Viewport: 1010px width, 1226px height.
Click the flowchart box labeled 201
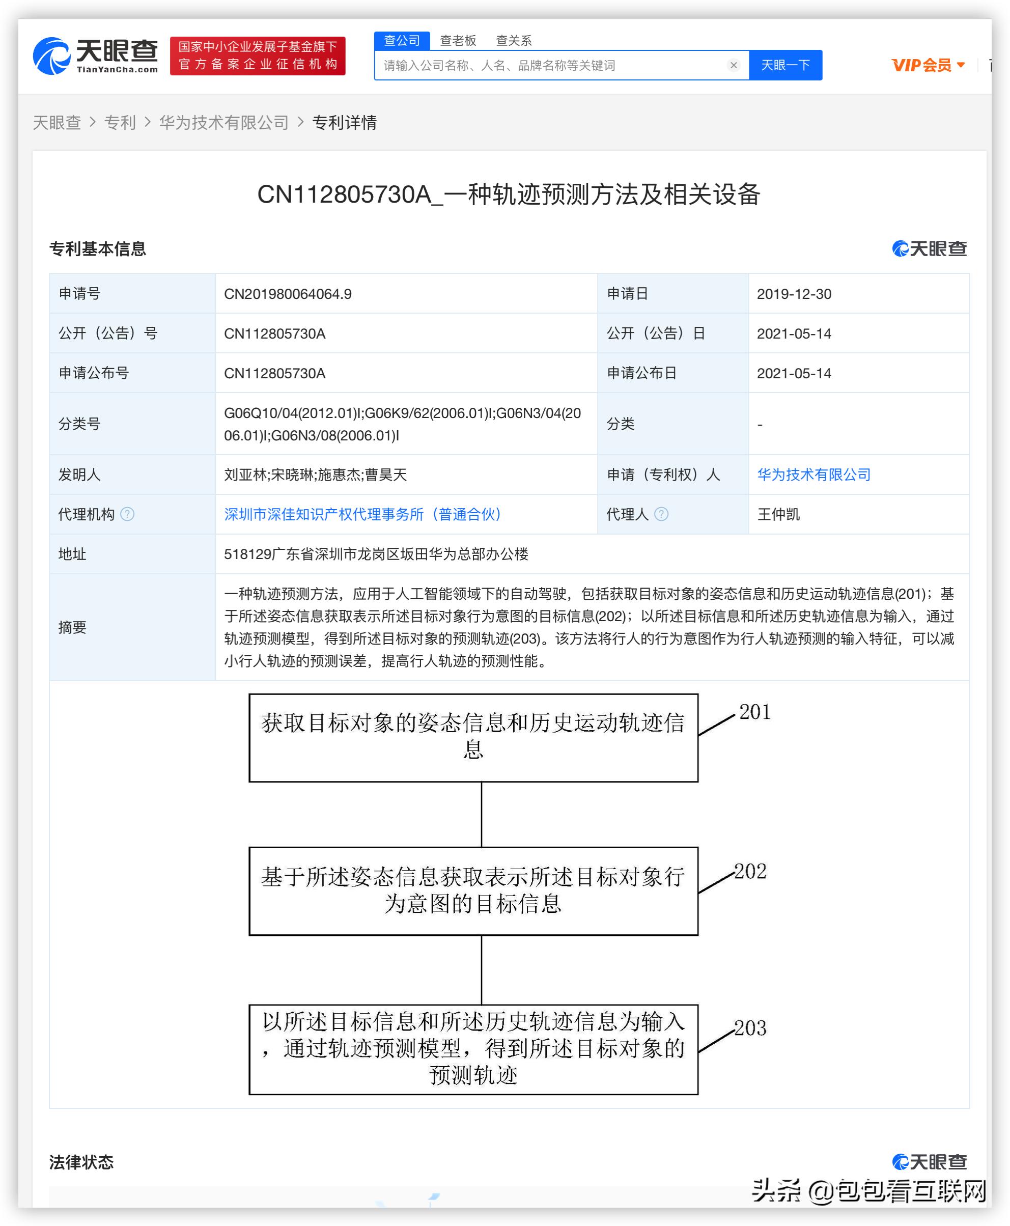(474, 736)
